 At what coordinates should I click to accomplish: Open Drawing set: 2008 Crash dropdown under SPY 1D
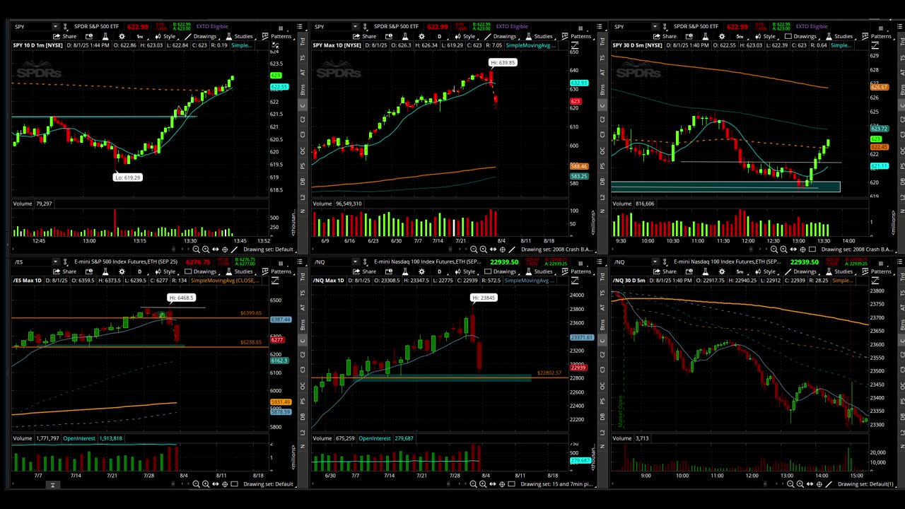point(558,249)
